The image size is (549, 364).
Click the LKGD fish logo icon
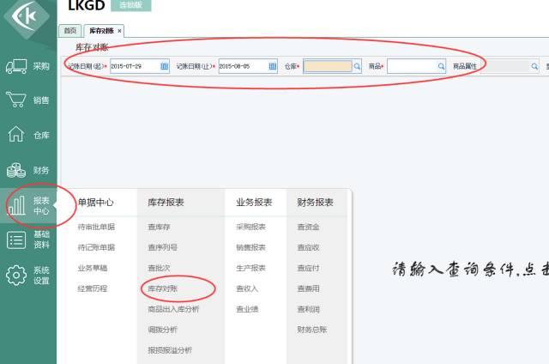click(27, 15)
